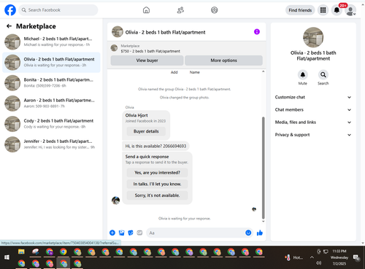Open the Aaron conversation
The height and width of the screenshot is (269, 365).
[x=51, y=104]
